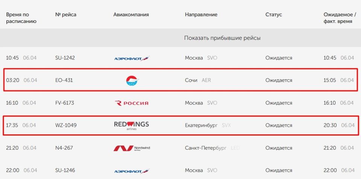Click the Екатеринбург SVX destination
361x179 pixels.
point(208,125)
